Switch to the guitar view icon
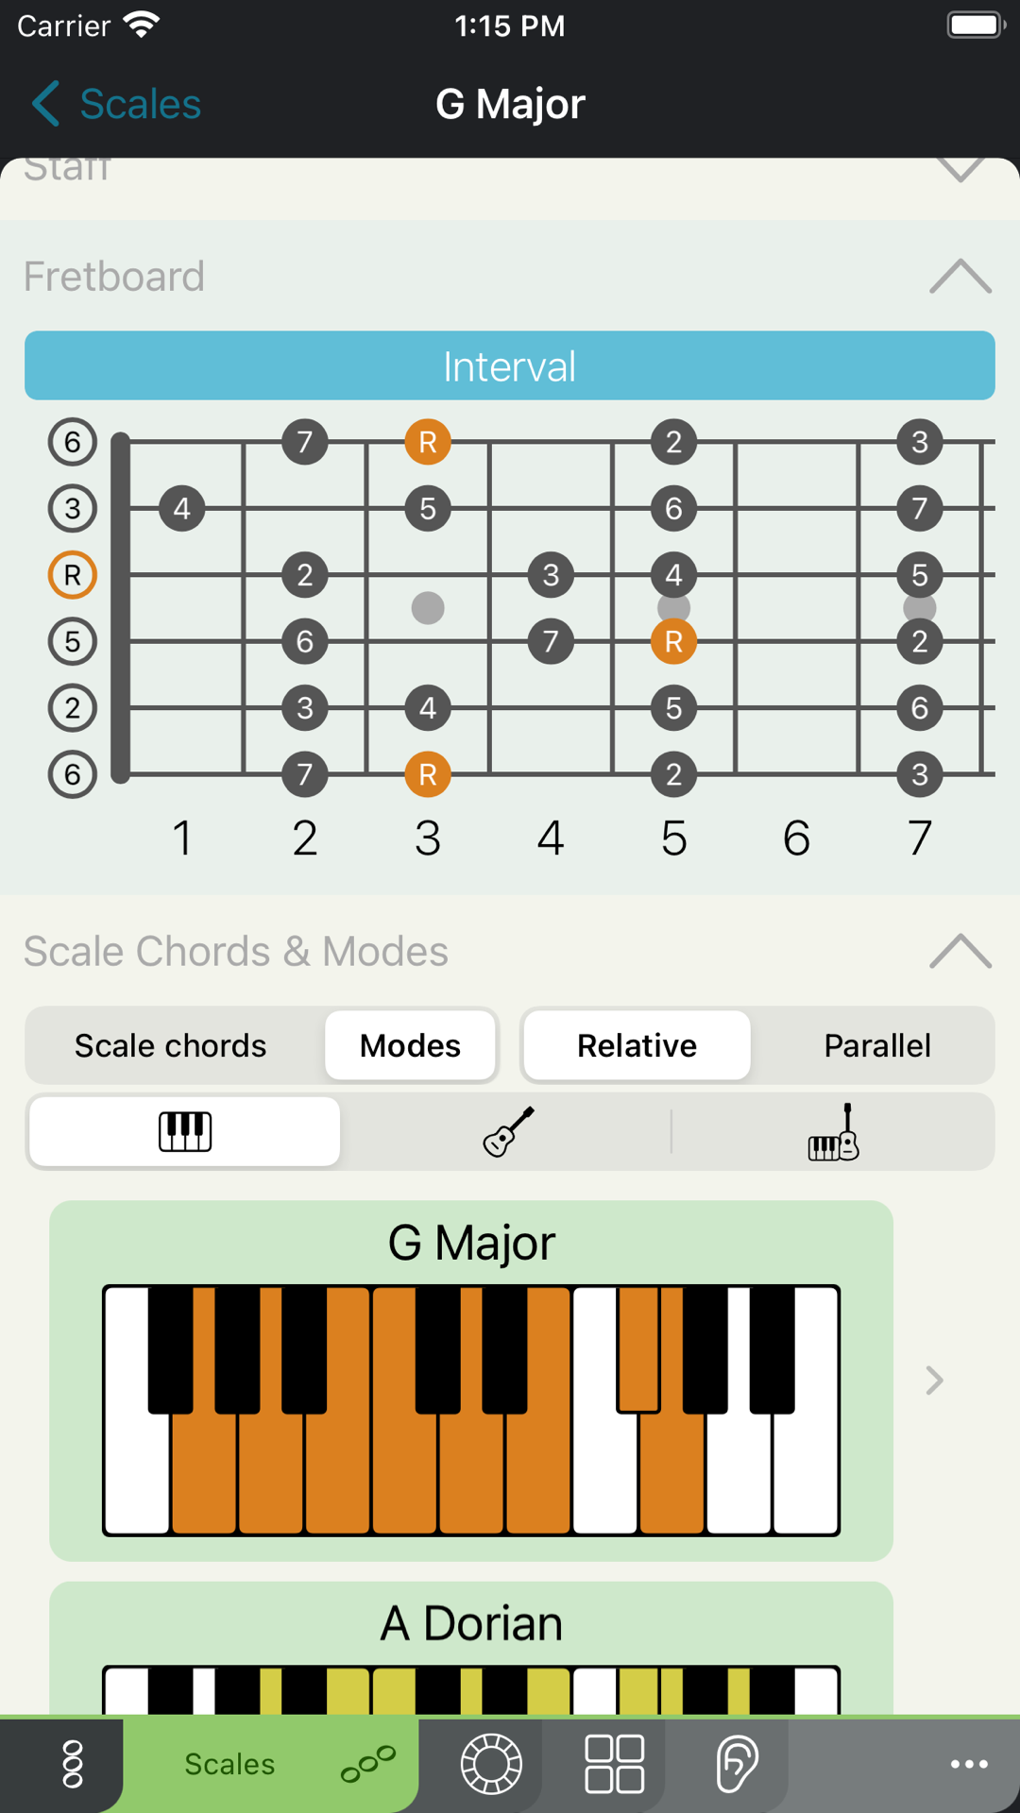 tap(509, 1131)
